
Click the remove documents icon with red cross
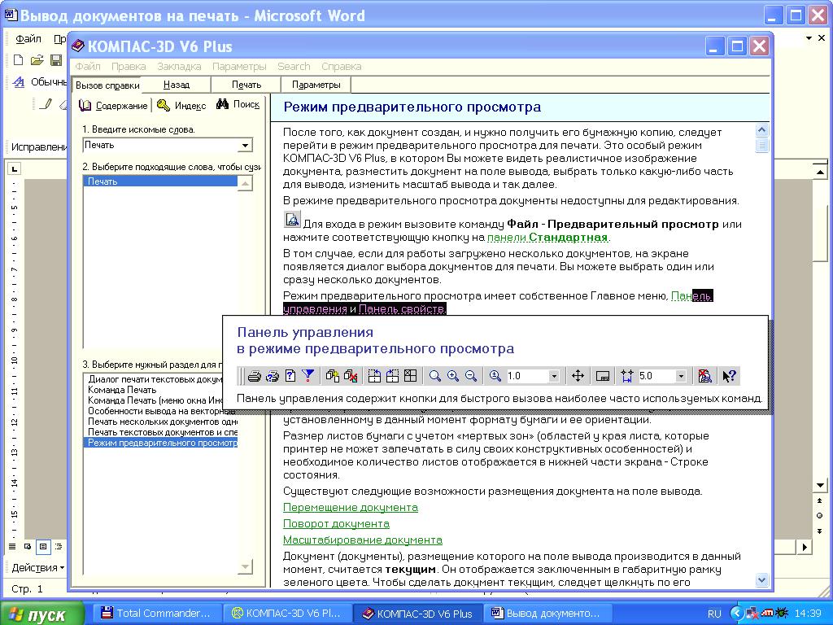pos(351,376)
